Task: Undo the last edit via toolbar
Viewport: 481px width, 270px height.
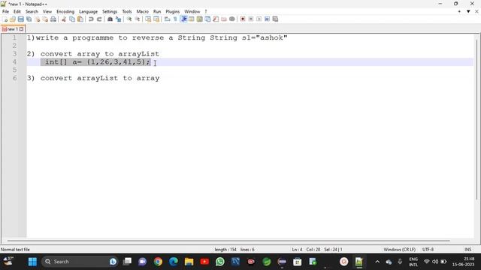Action: (91, 19)
